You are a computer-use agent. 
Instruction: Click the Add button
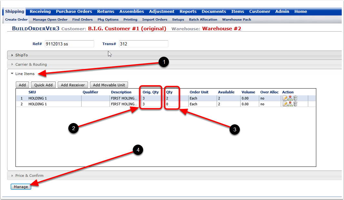(22, 85)
